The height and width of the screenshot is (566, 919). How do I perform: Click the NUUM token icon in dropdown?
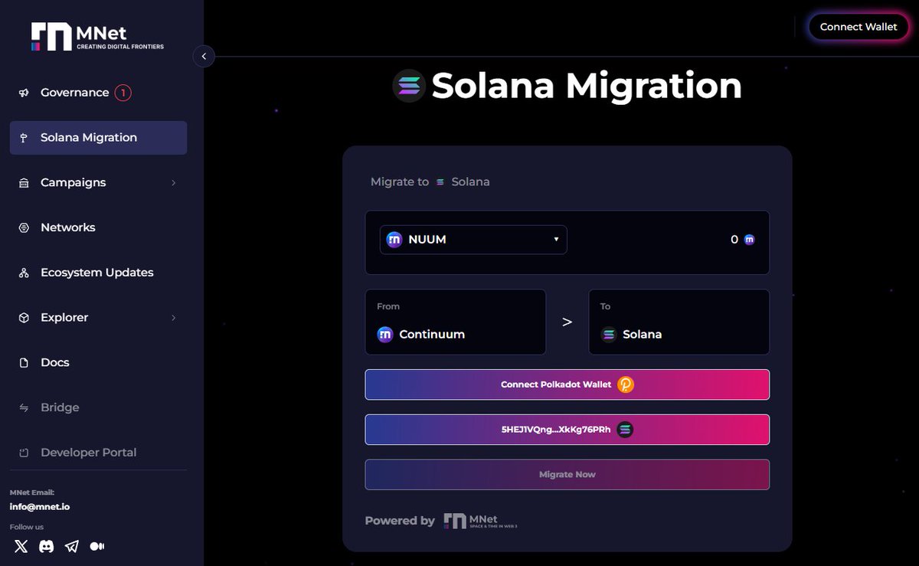pyautogui.click(x=394, y=240)
